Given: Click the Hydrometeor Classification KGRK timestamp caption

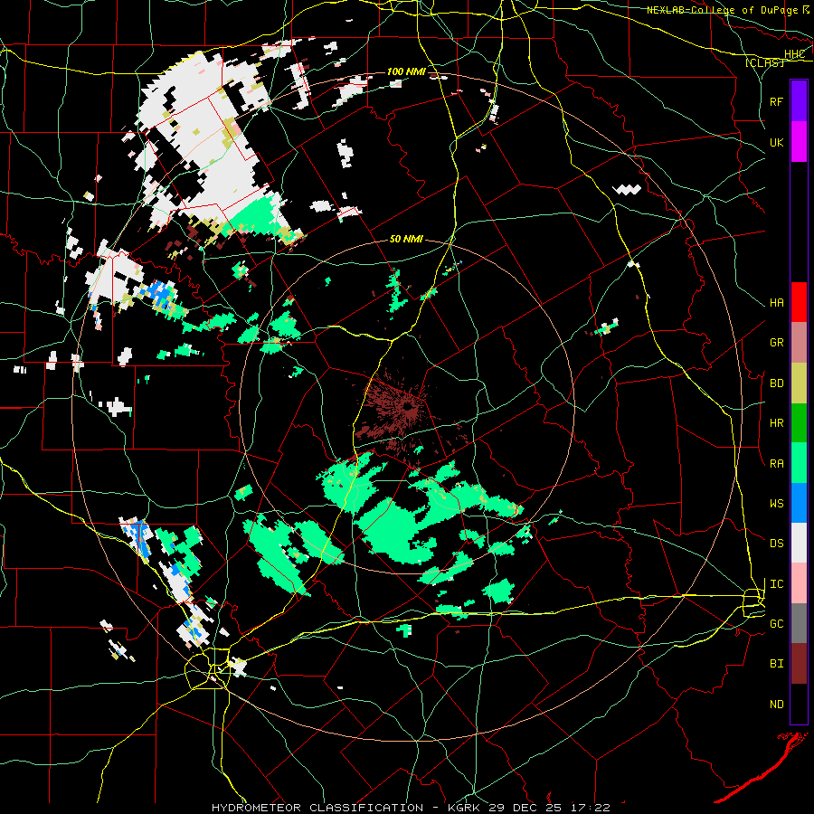Looking at the screenshot, I should [x=411, y=808].
